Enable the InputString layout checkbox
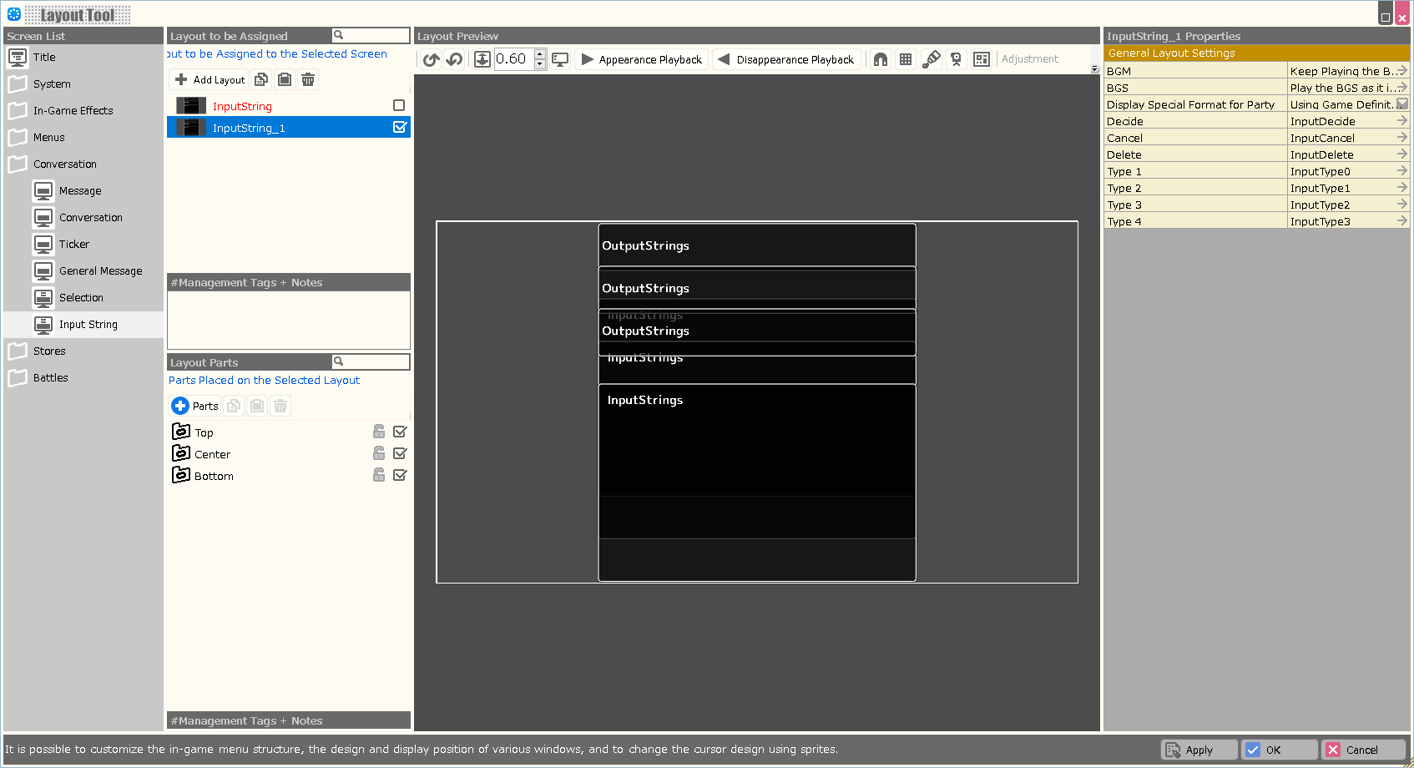Viewport: 1414px width, 768px height. coord(399,105)
